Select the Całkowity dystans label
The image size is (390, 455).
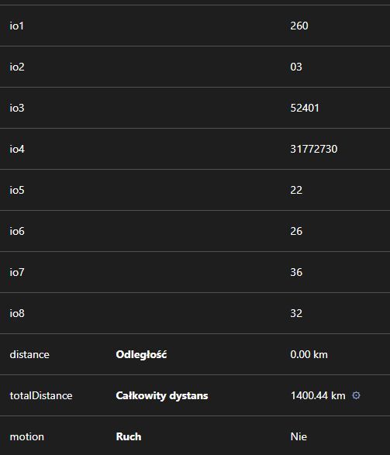coord(162,395)
